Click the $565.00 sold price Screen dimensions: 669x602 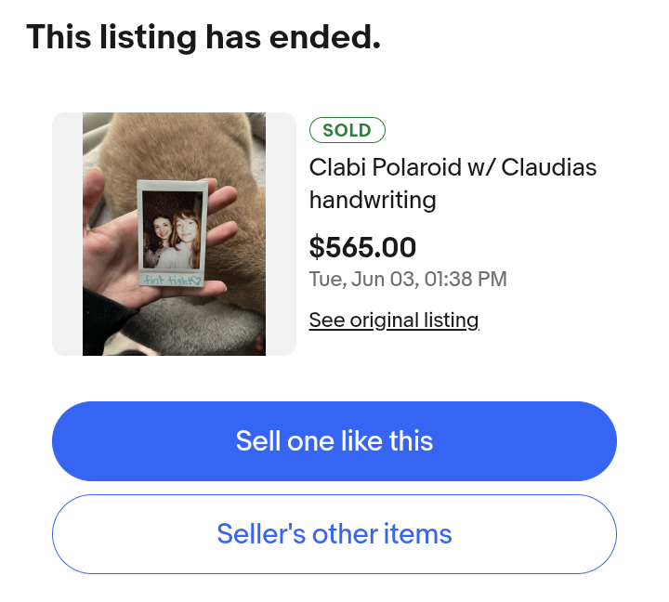362,247
